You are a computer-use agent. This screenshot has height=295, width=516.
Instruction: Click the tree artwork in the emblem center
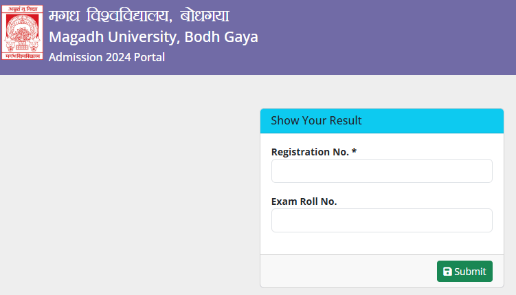(x=22, y=34)
